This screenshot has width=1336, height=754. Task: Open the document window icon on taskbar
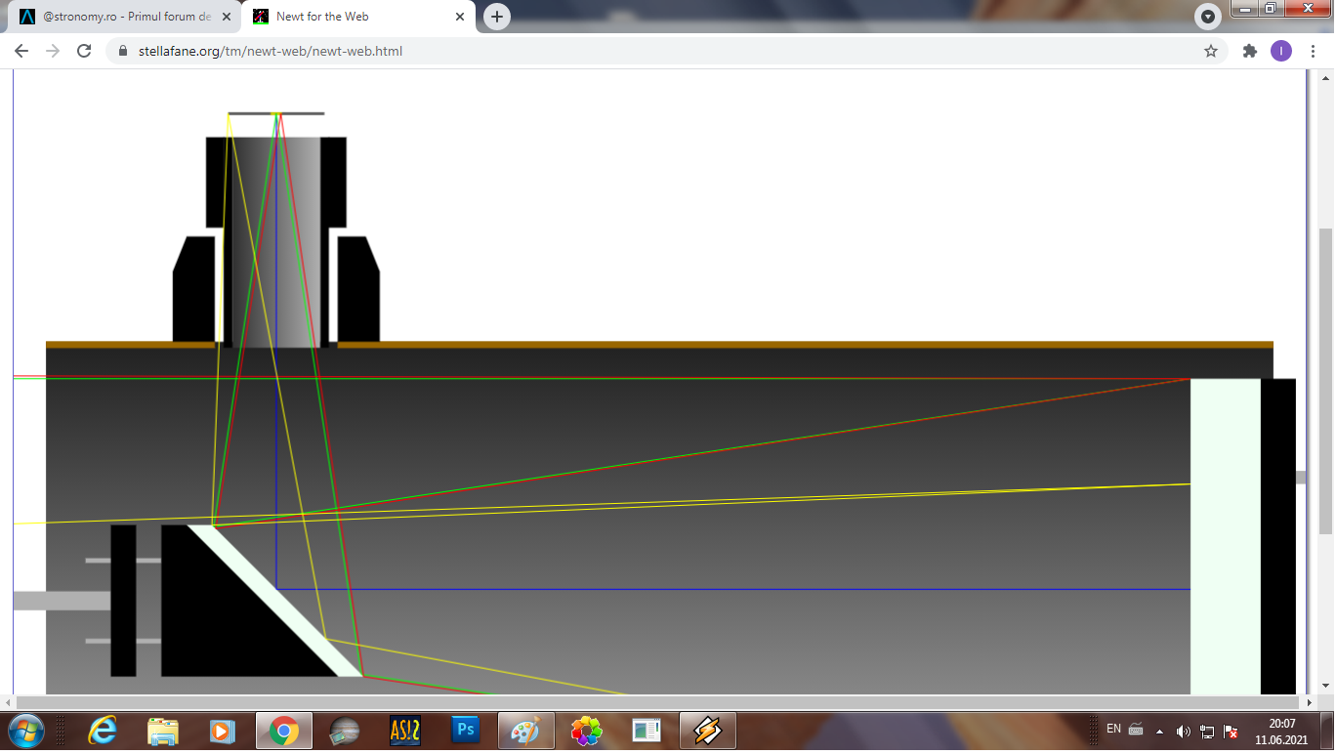647,731
